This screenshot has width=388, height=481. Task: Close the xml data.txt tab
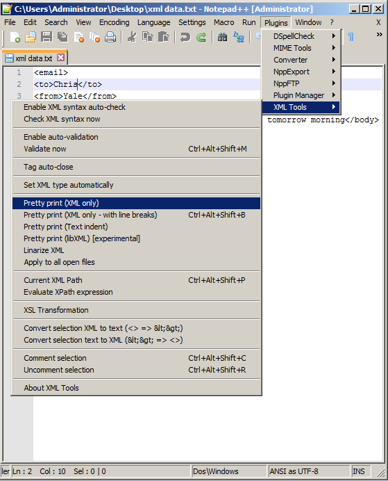click(60, 58)
